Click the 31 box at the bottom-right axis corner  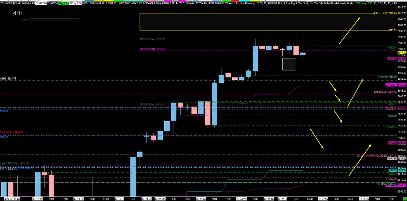click(x=404, y=199)
